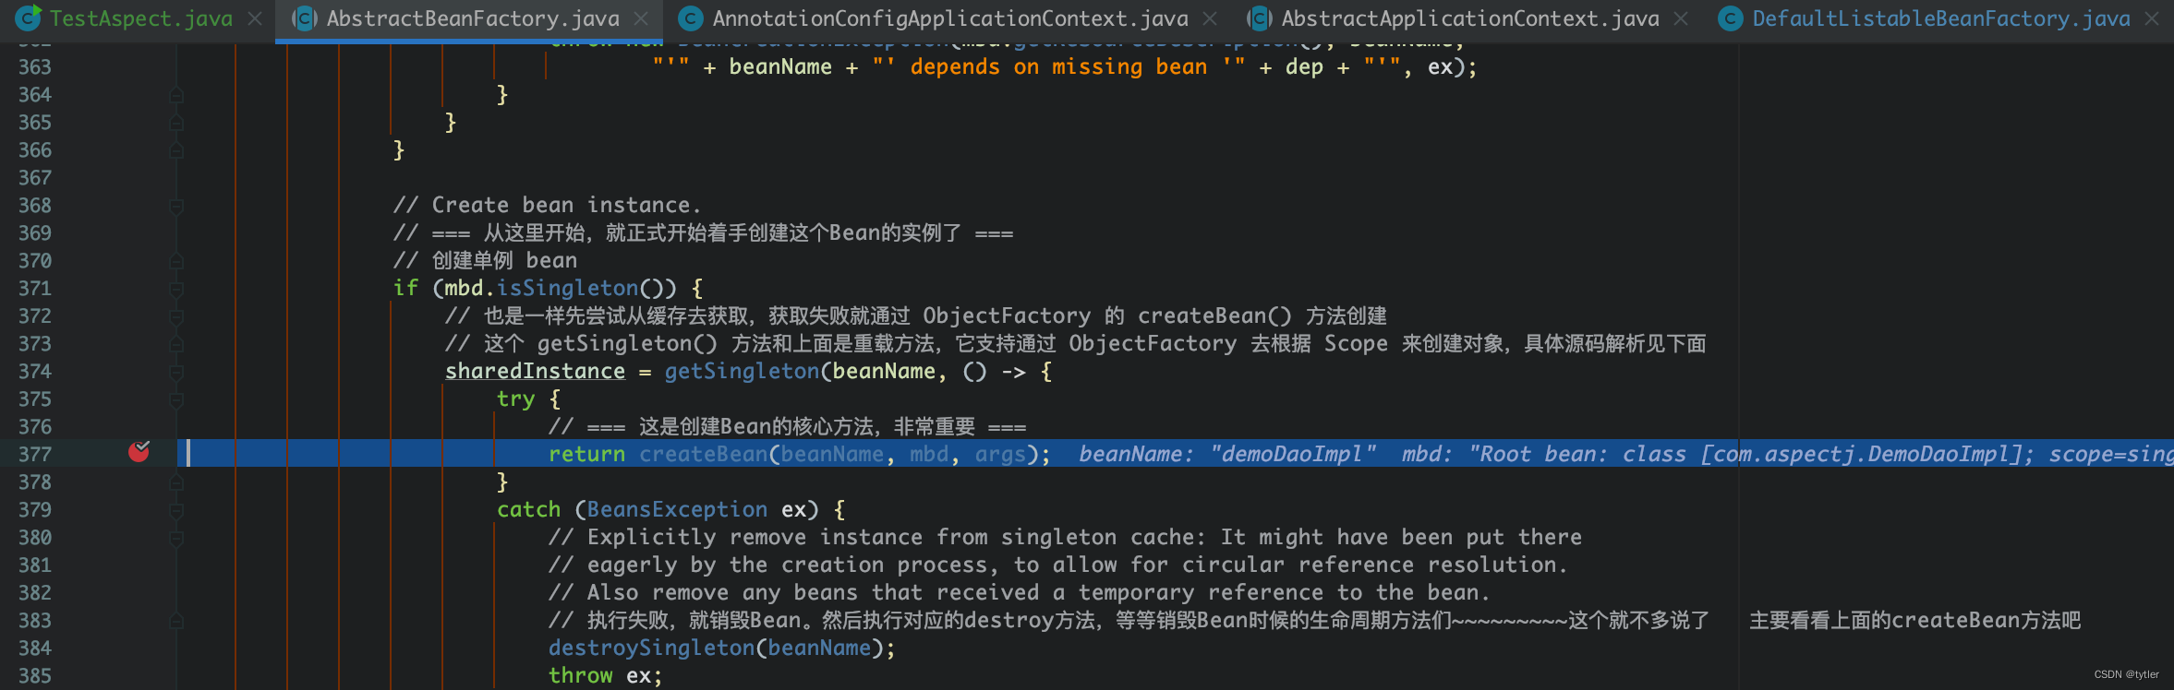Click the TestAspect.java file type icon

[28, 18]
